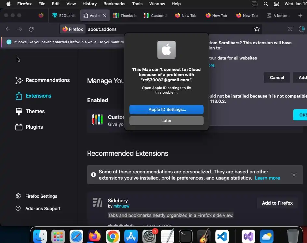Switch to the E2Guardian tab
This screenshot has width=307, height=243.
pyautogui.click(x=64, y=16)
